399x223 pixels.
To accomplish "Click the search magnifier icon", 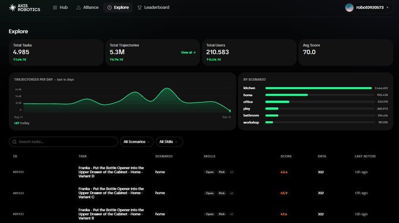I will 15,142.
